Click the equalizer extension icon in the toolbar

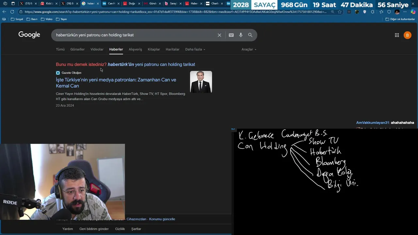coord(349,12)
